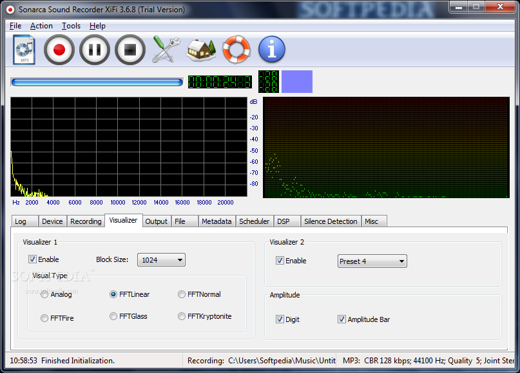This screenshot has height=373, width=520.
Task: Show About info via blue info icon
Action: click(x=272, y=50)
